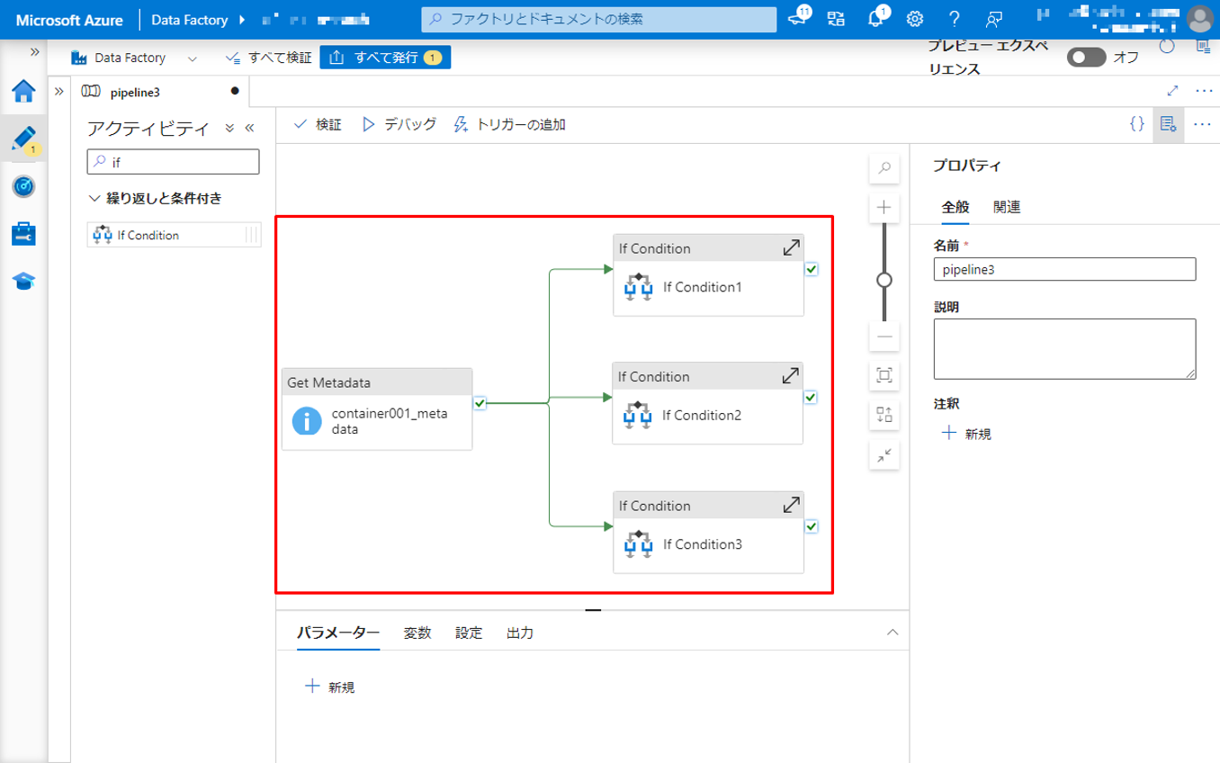Screen dimensions: 1220x763
Task: Collapse the 繰り返しと条件付き activity group
Action: (x=95, y=198)
